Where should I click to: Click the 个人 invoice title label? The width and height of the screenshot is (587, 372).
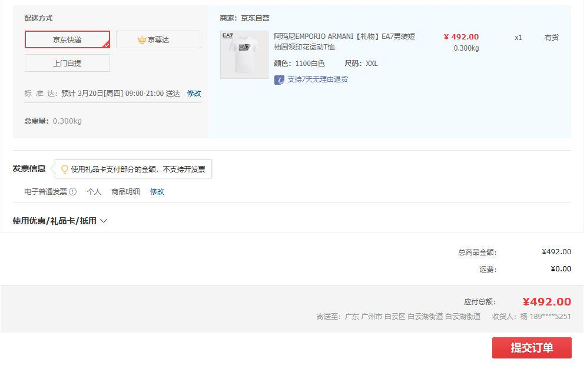click(94, 192)
